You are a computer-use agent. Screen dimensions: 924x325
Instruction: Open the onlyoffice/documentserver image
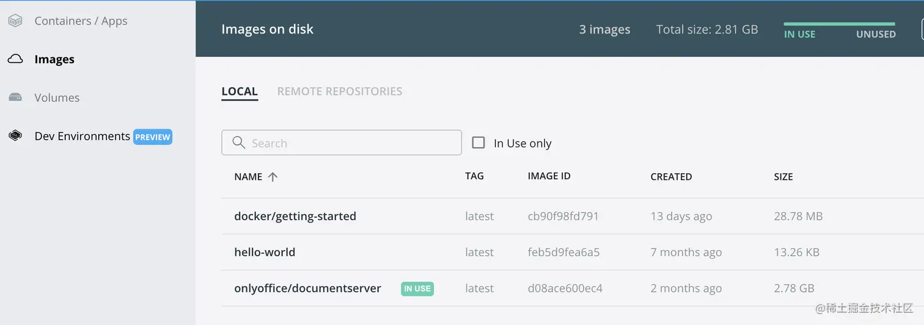(307, 288)
